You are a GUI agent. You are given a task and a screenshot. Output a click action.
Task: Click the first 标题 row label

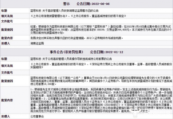pyautogui.click(x=4, y=11)
